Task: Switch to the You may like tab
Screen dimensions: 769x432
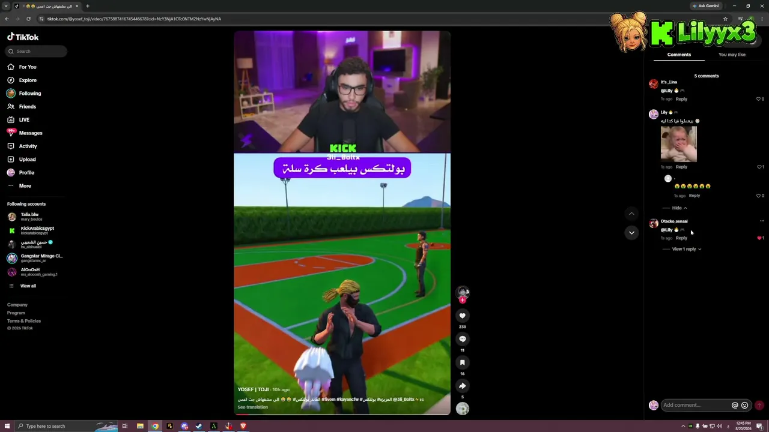Action: click(x=732, y=55)
